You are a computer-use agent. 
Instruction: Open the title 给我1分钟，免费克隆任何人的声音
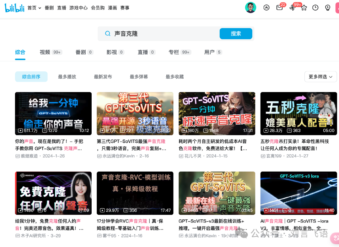tap(49, 224)
